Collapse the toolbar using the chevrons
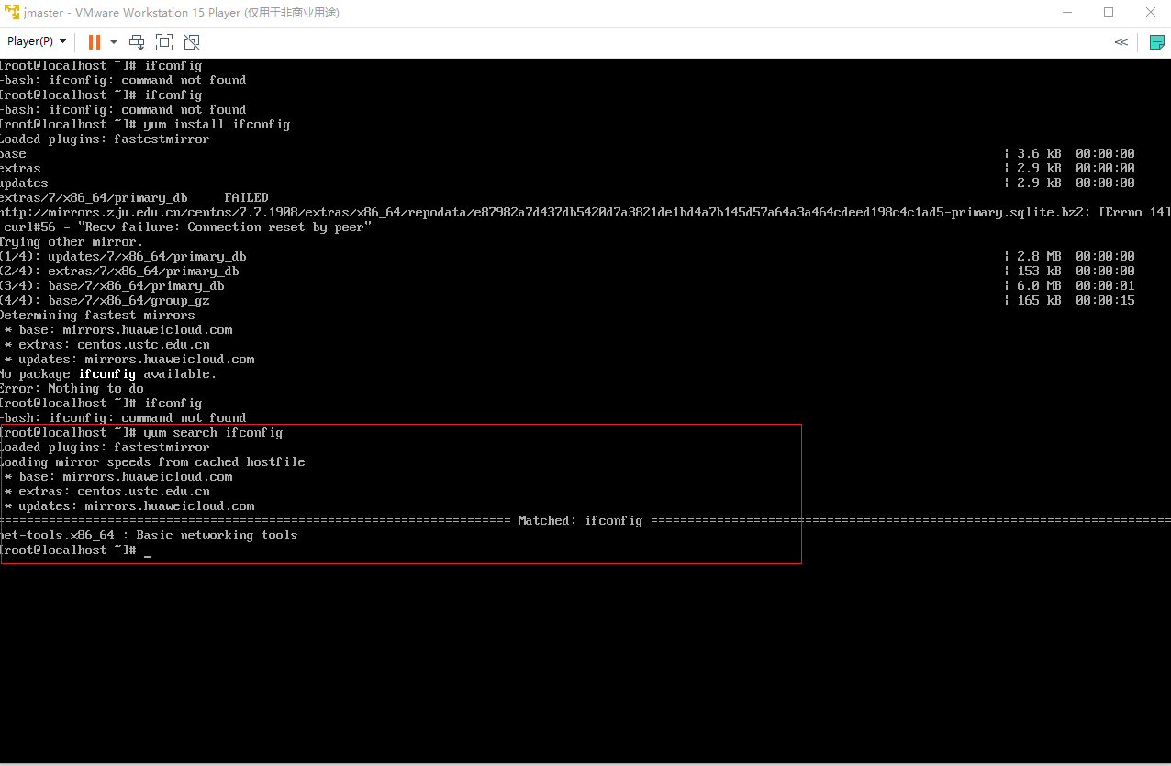This screenshot has height=766, width=1171. [1121, 41]
